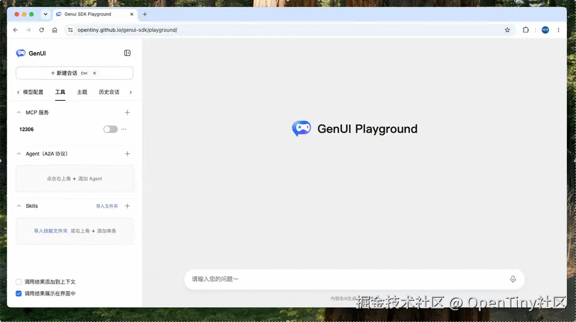Open the 12306 service more options
The image size is (576, 322).
tap(124, 130)
